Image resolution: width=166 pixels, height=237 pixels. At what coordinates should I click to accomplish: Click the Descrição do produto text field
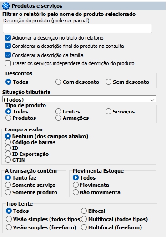click(x=77, y=28)
